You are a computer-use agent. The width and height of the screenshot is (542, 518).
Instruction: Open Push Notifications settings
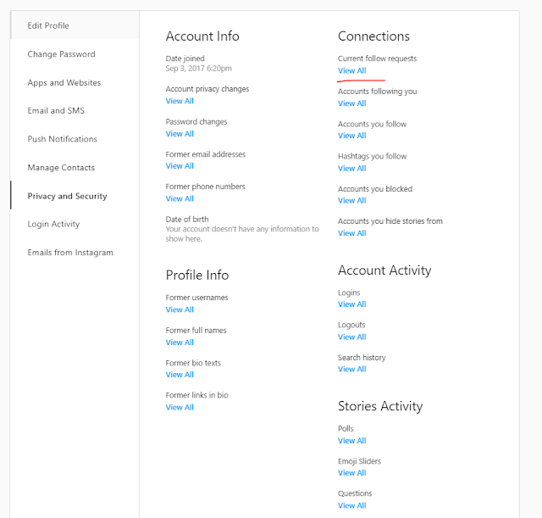(x=62, y=139)
